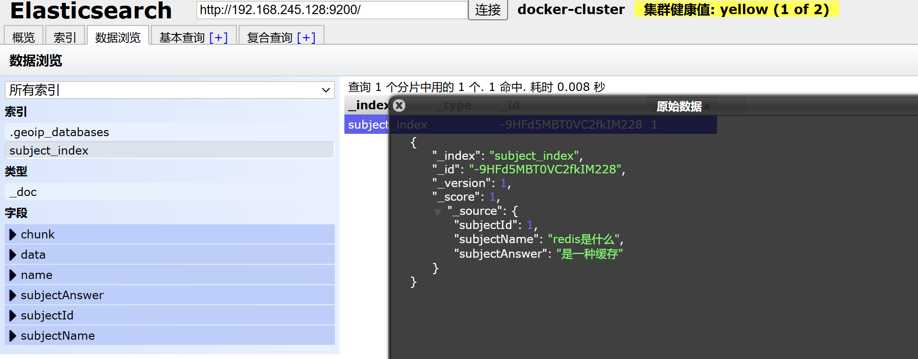Click the 原始数据 popup title
Image resolution: width=918 pixels, height=359 pixels.
point(679,106)
